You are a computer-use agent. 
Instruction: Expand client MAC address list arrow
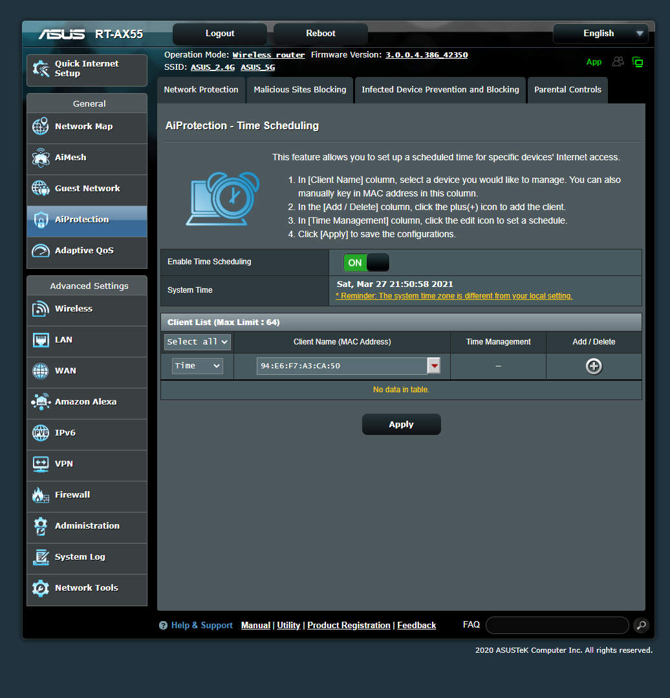point(434,366)
